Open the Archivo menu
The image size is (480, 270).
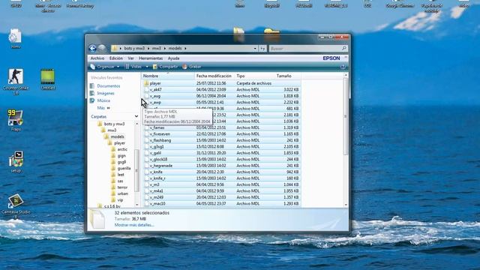click(x=97, y=58)
